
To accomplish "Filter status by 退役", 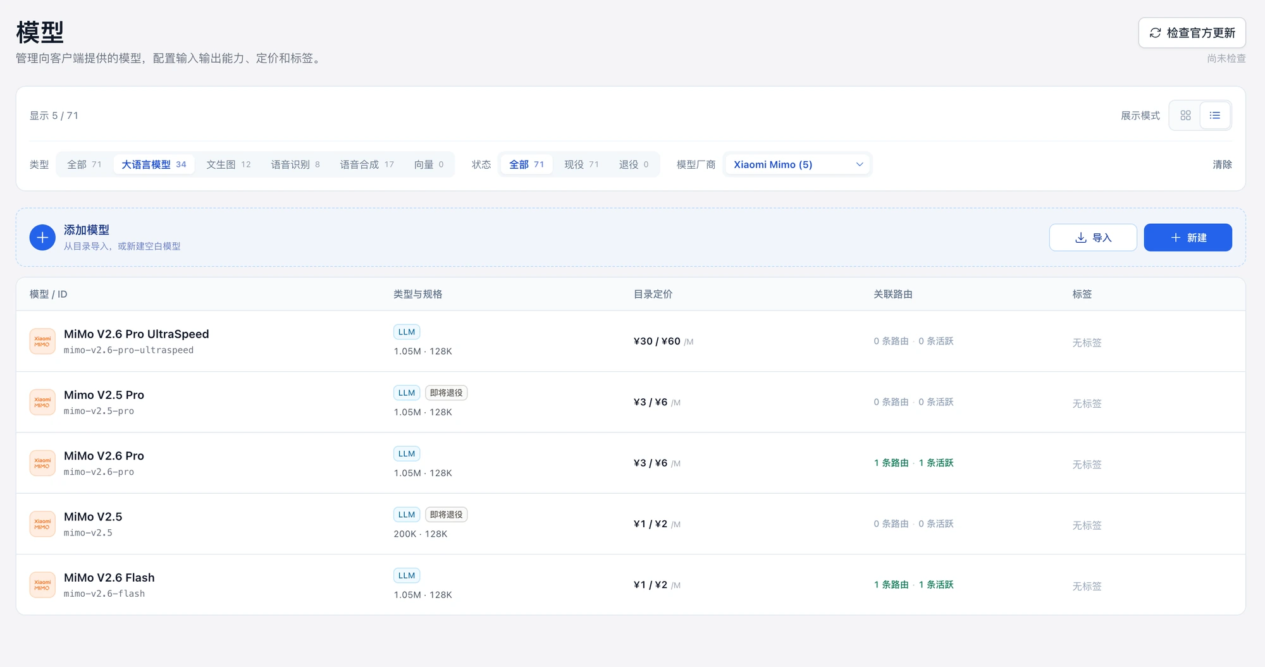I will pos(634,164).
